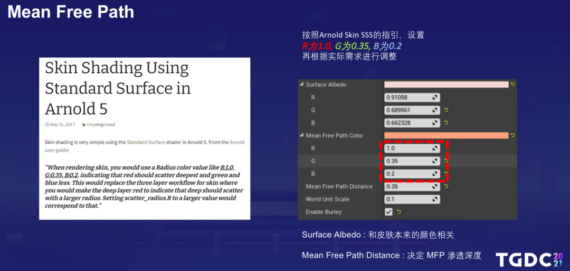Image resolution: width=570 pixels, height=271 pixels.
Task: Click spinner icon in World Unit Scale field
Action: [434, 199]
